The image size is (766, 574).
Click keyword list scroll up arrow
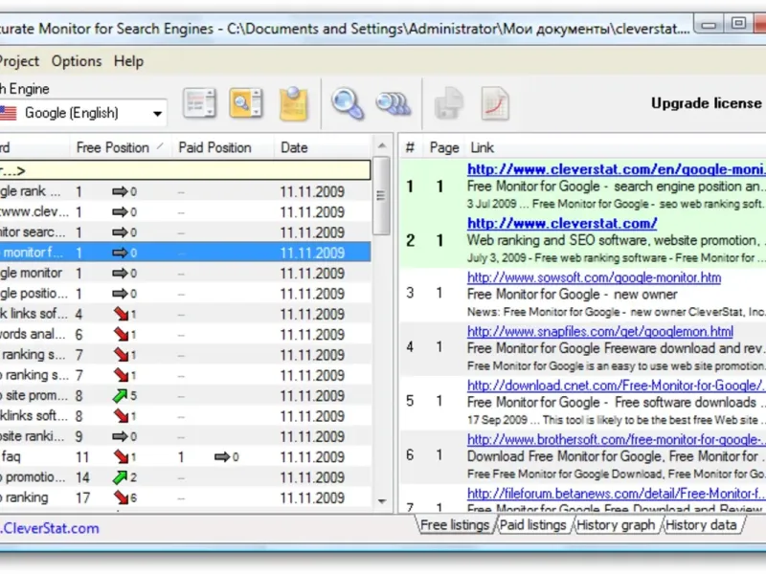click(382, 146)
